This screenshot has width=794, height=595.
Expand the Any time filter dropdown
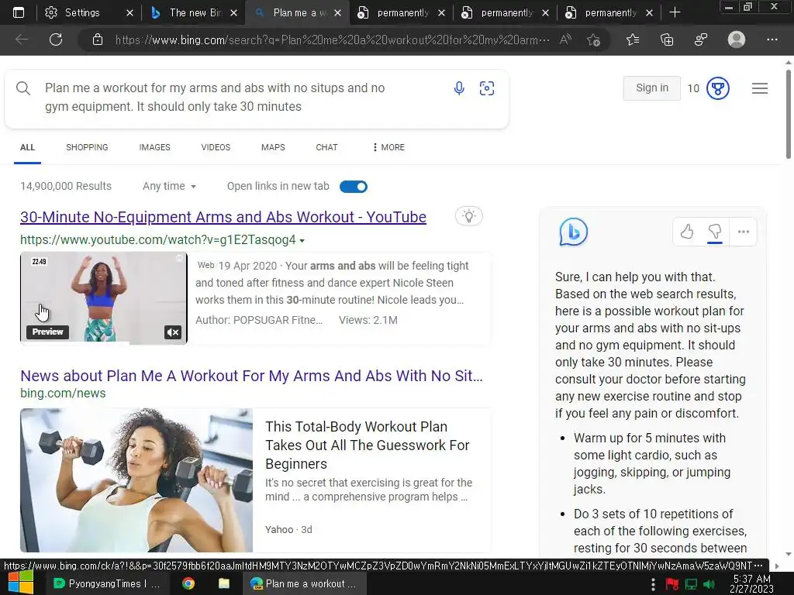169,186
